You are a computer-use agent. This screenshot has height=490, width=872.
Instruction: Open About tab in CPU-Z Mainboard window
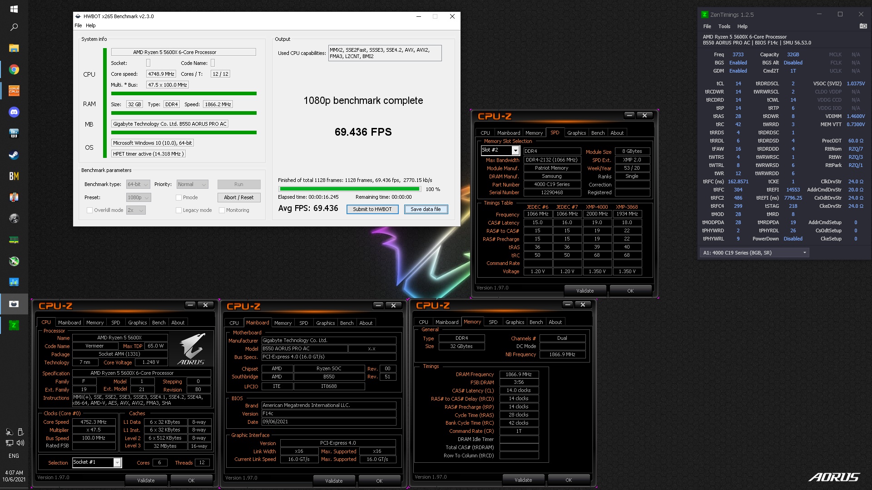(366, 323)
